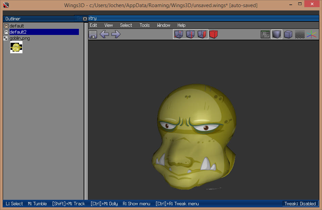Switch to Edge selection mode

coord(190,34)
